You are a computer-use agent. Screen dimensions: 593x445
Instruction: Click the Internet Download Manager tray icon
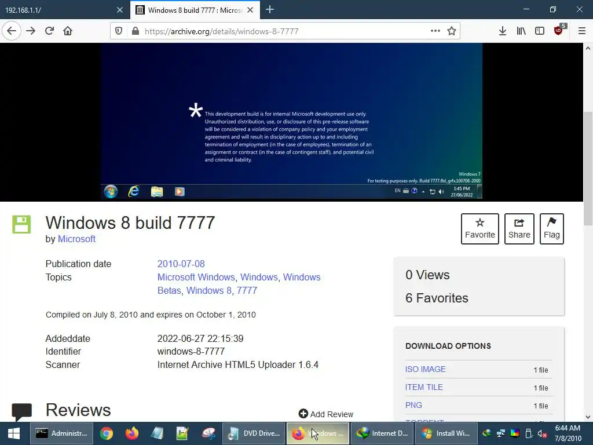click(x=487, y=433)
